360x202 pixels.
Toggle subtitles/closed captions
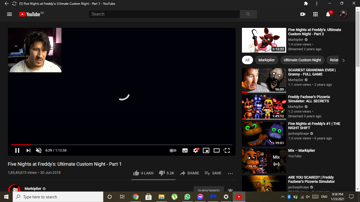pos(185,150)
